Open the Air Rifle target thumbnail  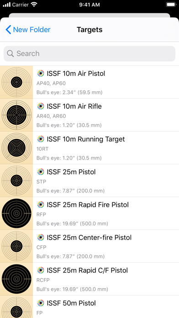[x=16, y=115]
